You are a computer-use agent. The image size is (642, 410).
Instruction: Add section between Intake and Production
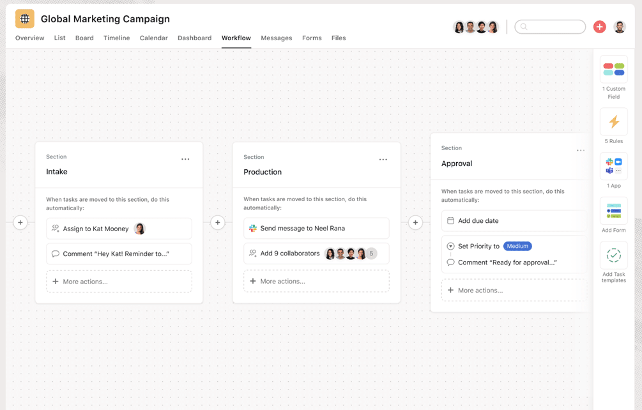[x=218, y=223]
